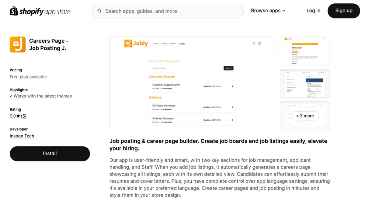Screen dimensions: 365x198
Task: Click the Shopify app store logo
Action: (x=40, y=11)
